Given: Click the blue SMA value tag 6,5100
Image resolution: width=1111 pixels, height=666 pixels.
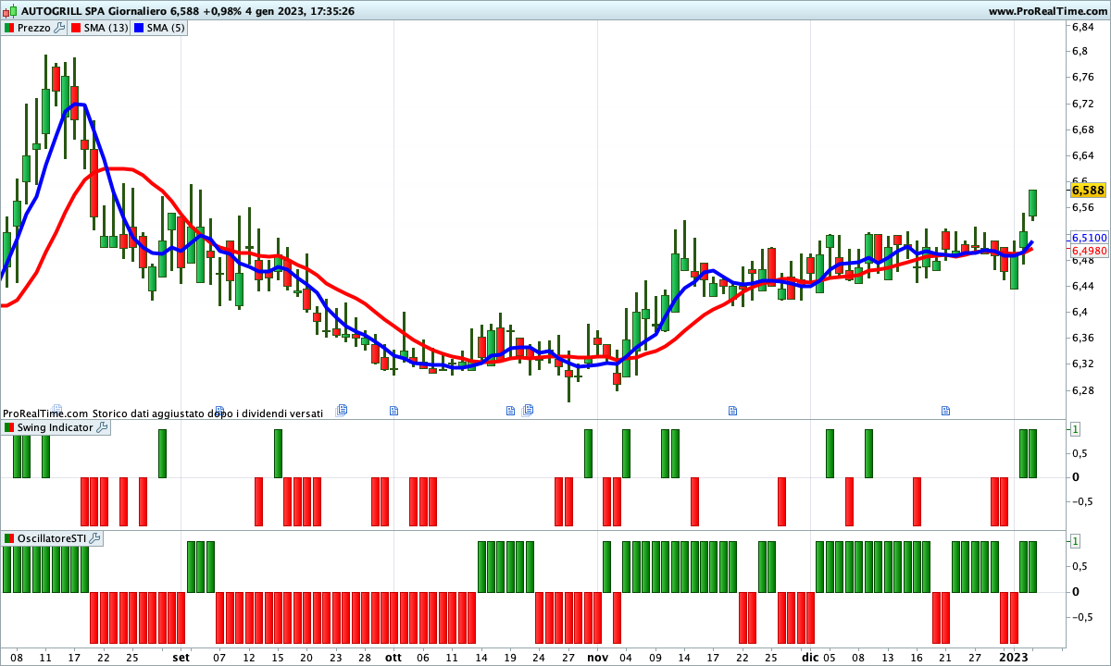Looking at the screenshot, I should click(x=1090, y=238).
